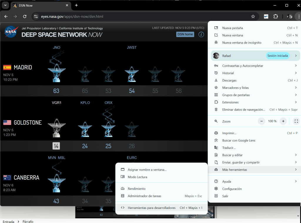Open the info icon beside DSN home
Viewport: 301px width, 223px height.
point(201,34)
